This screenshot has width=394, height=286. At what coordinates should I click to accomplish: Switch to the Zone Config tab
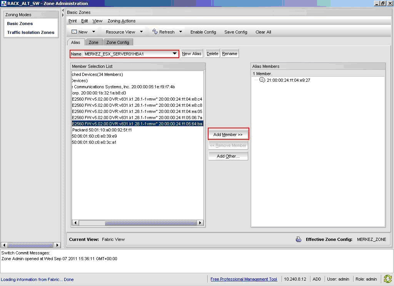118,42
